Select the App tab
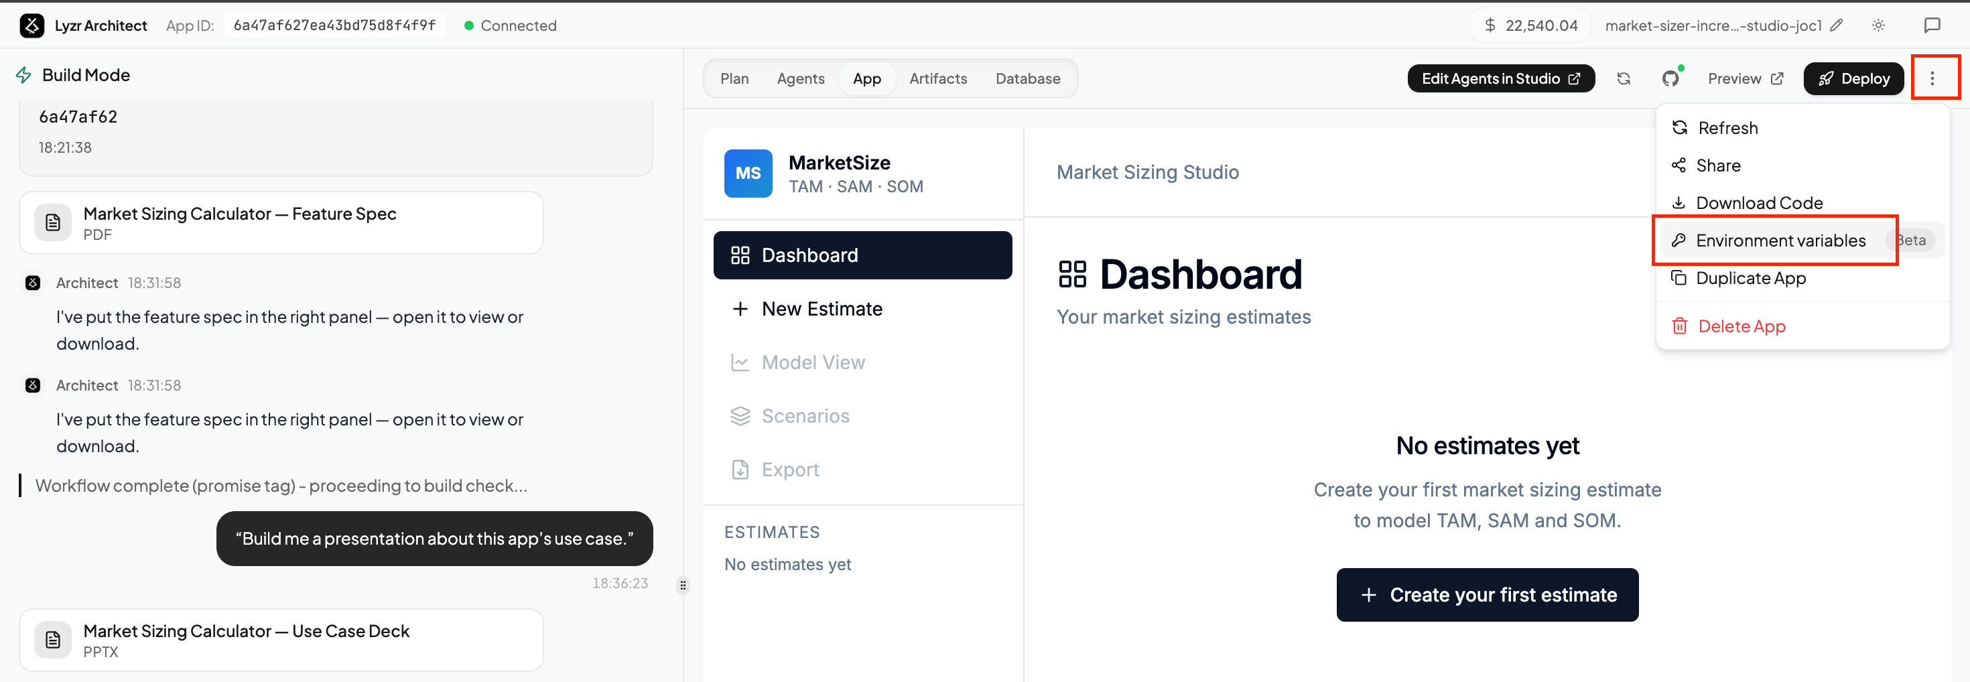This screenshot has height=682, width=1970. click(866, 79)
